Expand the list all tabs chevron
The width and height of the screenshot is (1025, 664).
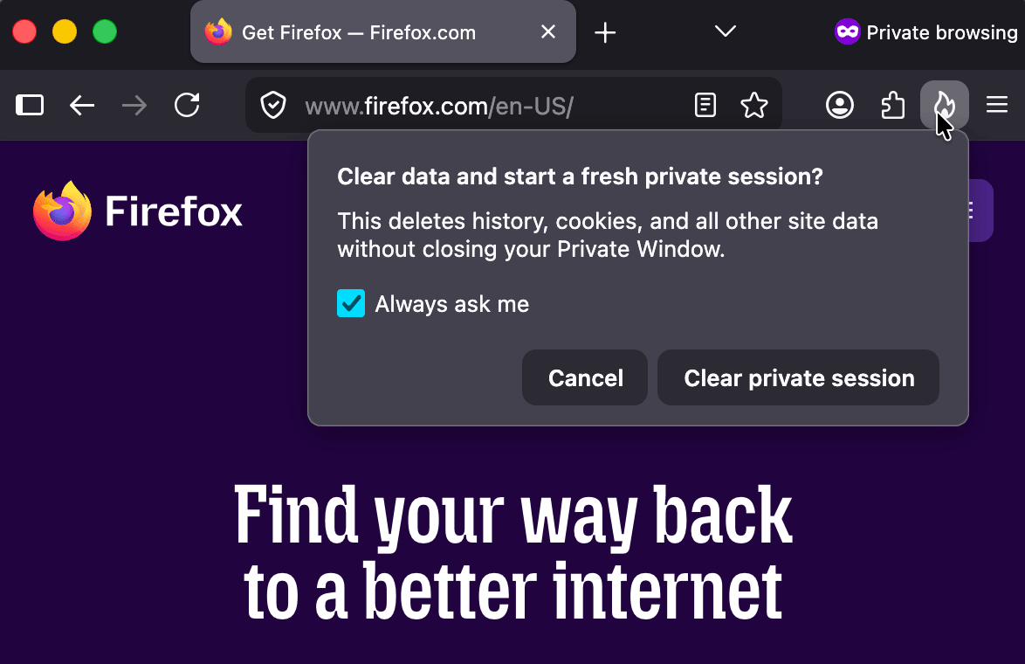pos(725,31)
